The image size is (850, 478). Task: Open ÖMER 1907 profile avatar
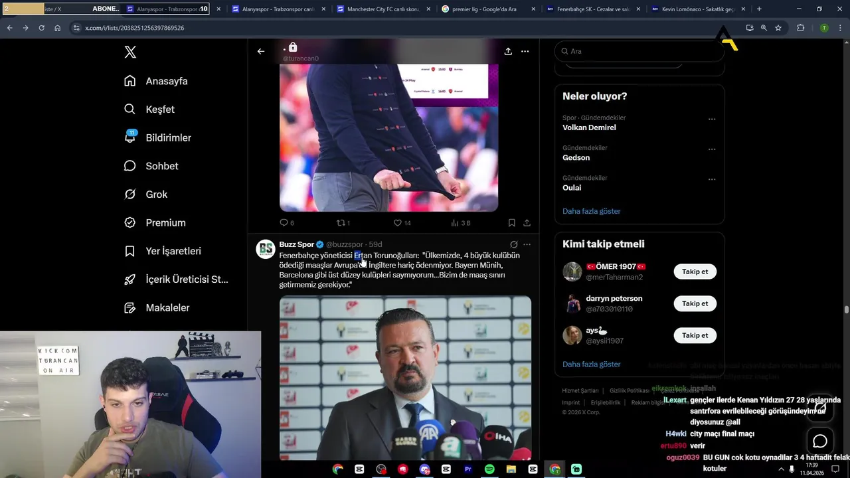tap(572, 272)
